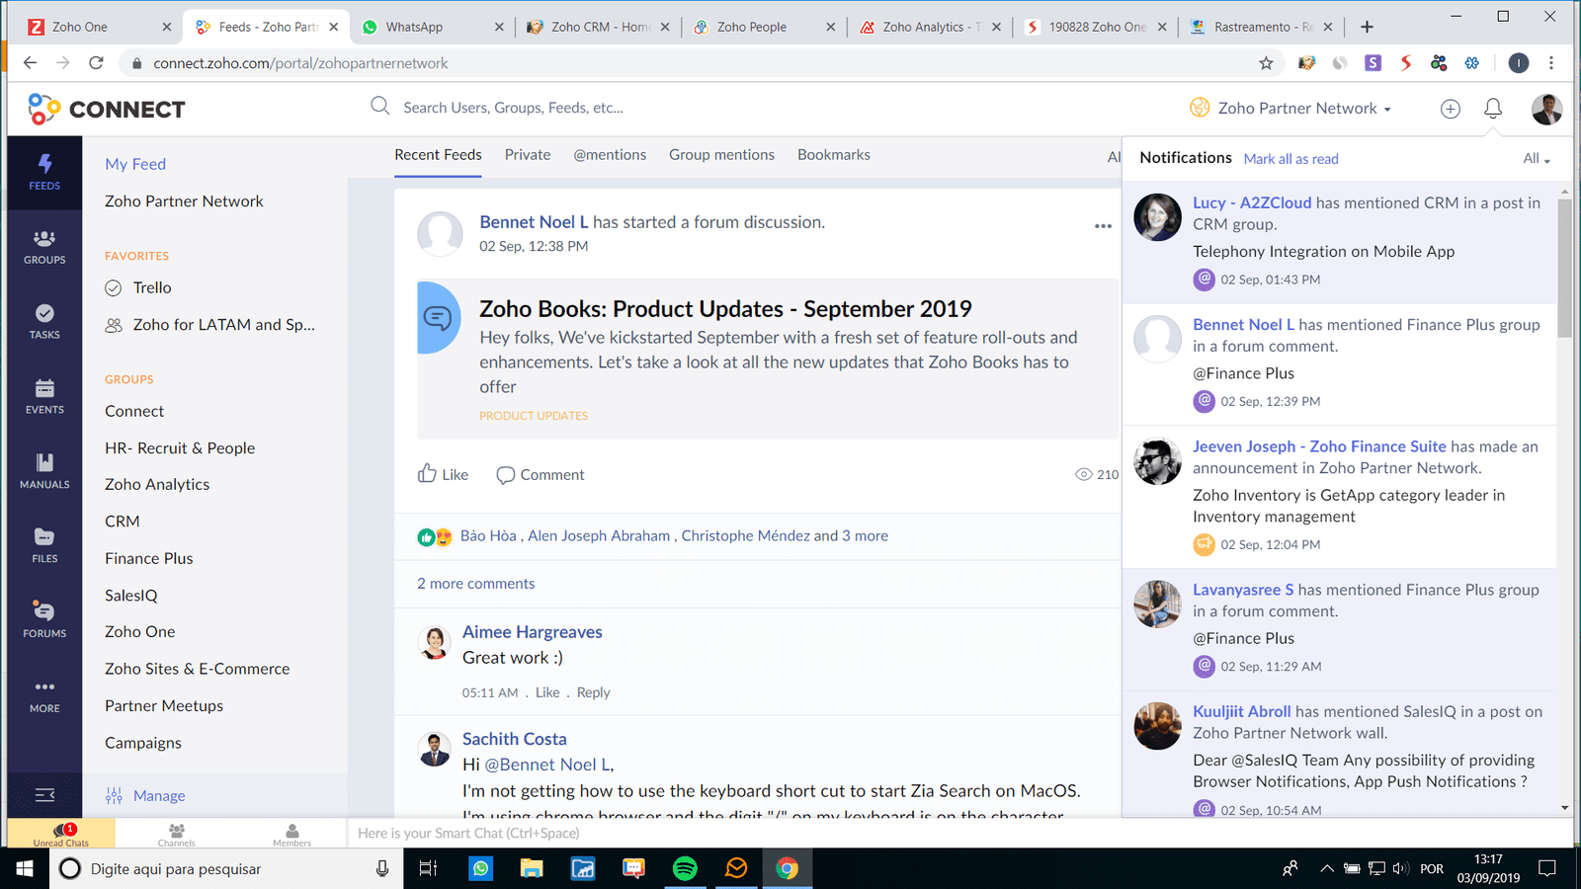Open the user profile avatar menu
The image size is (1581, 889).
coord(1546,109)
